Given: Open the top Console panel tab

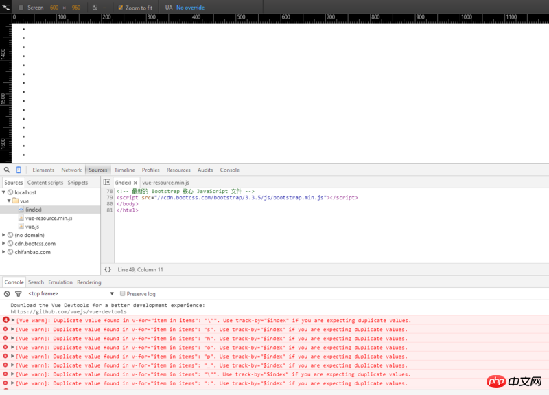Looking at the screenshot, I should (x=230, y=170).
